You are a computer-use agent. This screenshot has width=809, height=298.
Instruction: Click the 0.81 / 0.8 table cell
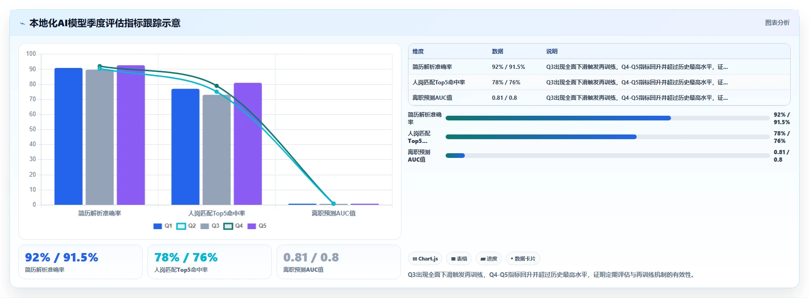(504, 98)
